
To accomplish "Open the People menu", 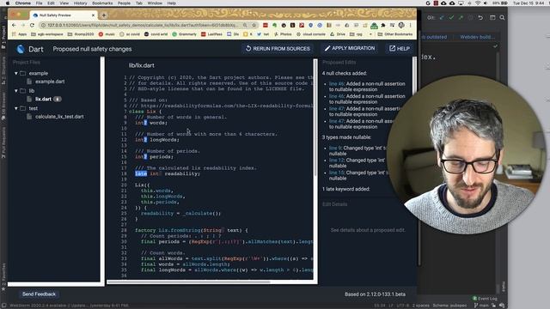I will 124,3.
